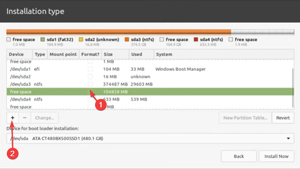The width and height of the screenshot is (300, 169).
Task: Click orange sda3 segment in partition bar
Action: 119,32
